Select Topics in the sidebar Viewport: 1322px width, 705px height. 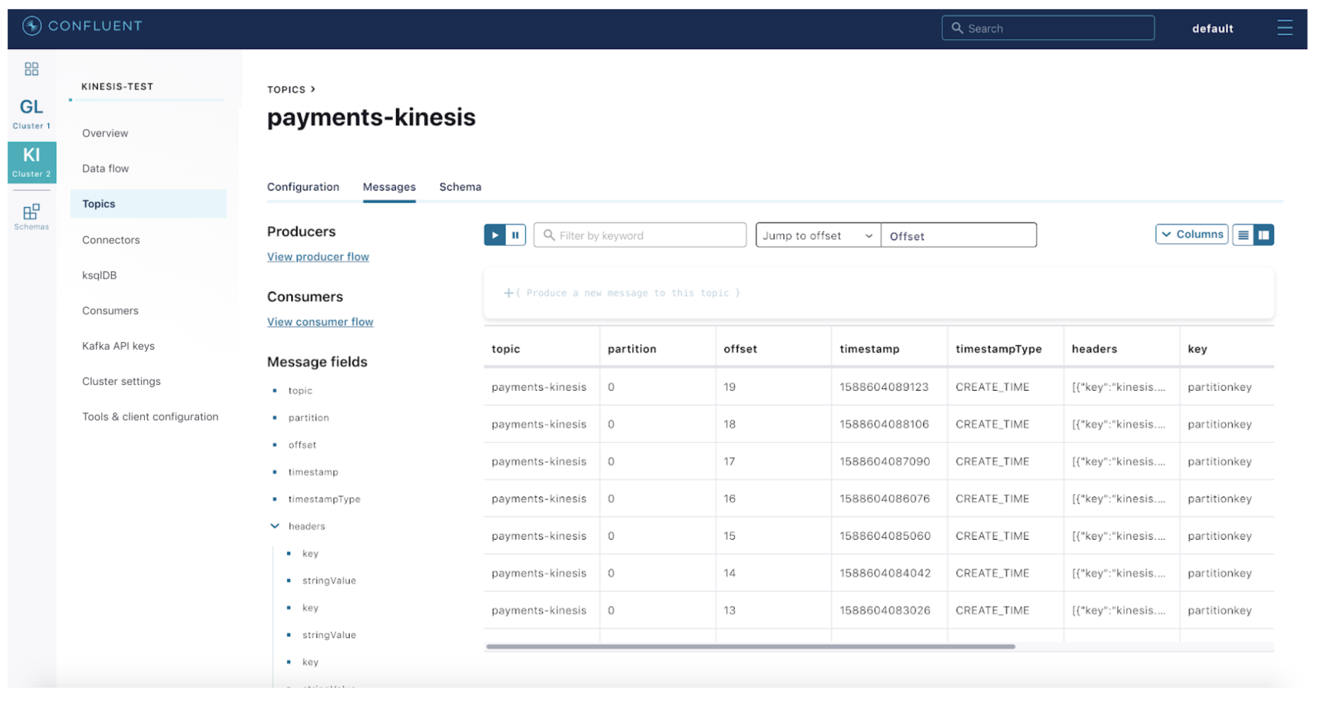(148, 204)
